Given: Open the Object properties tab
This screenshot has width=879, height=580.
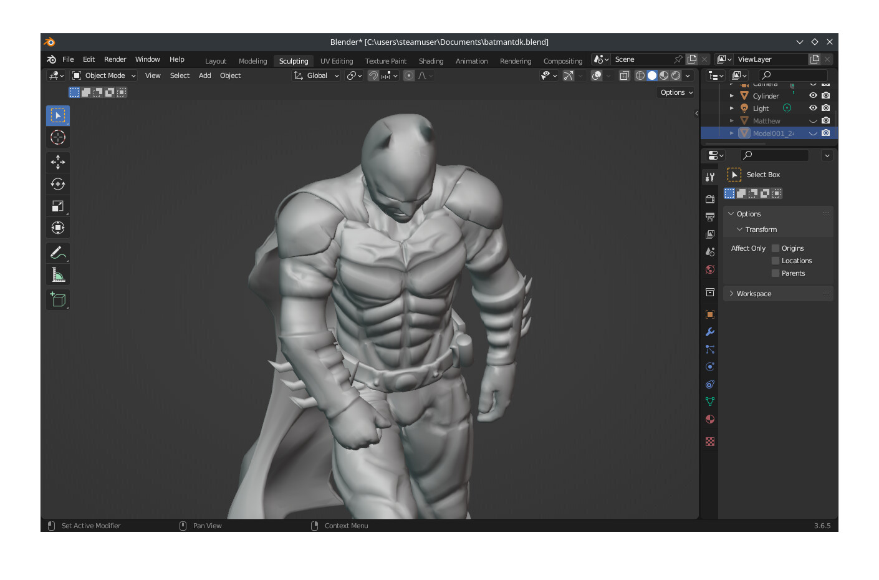Looking at the screenshot, I should [709, 314].
